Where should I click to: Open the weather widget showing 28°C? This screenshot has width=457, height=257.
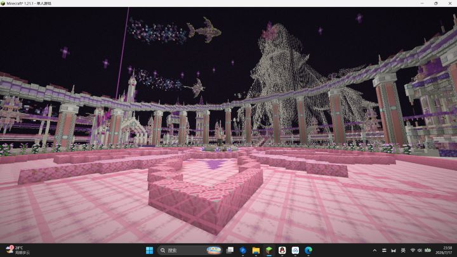(18, 250)
